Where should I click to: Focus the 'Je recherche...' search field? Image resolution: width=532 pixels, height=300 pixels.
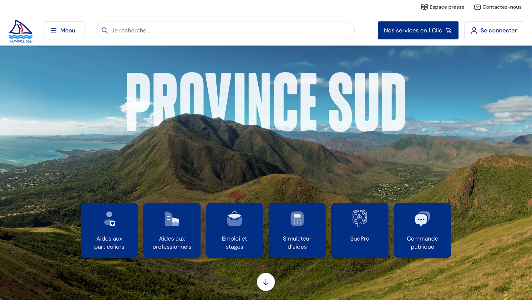[x=225, y=30]
